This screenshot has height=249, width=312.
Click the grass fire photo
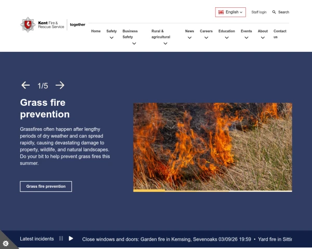pyautogui.click(x=213, y=146)
